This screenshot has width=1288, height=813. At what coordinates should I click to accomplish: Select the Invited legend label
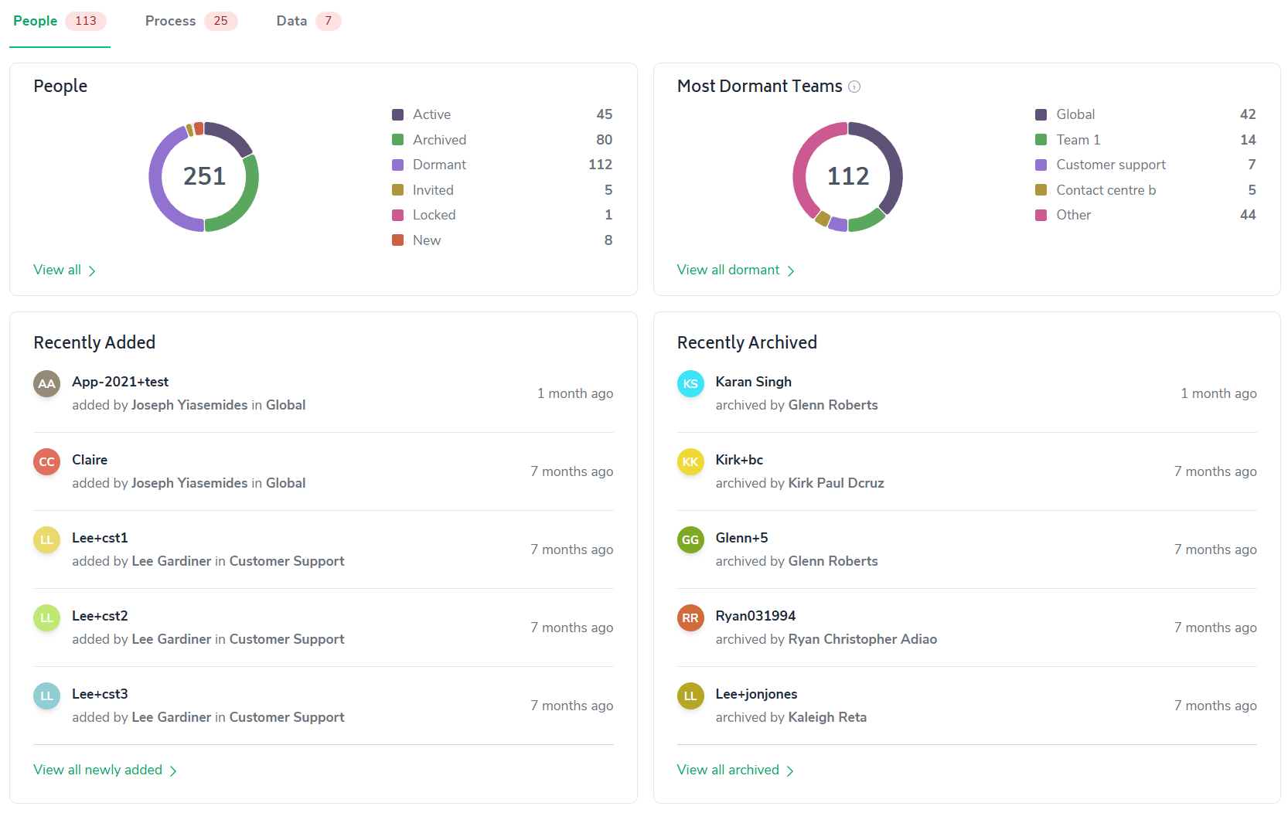tap(433, 190)
